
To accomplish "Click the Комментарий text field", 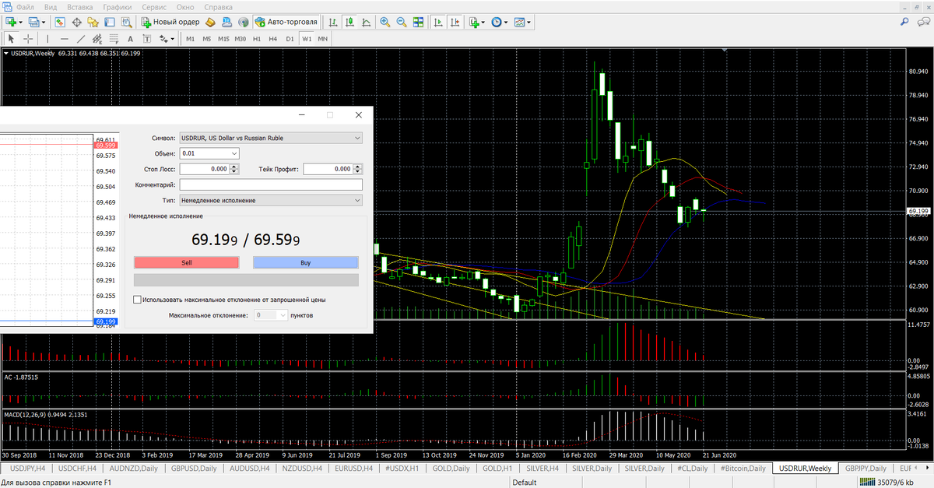I will (x=271, y=184).
